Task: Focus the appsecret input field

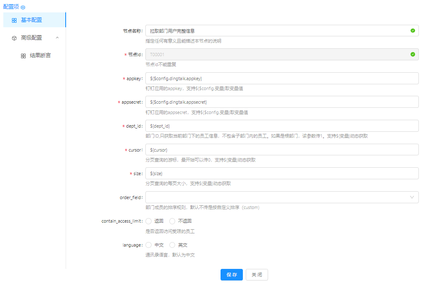Action: (282, 102)
